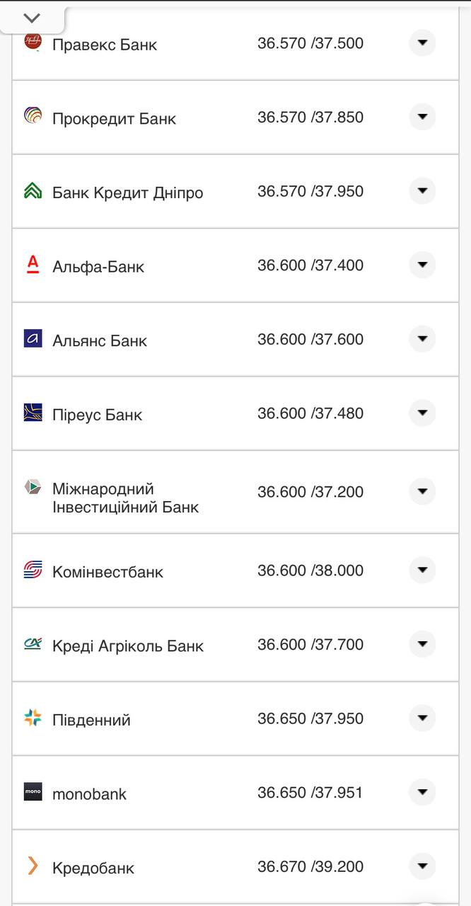Select the Альянс Банк logo icon

click(x=33, y=339)
